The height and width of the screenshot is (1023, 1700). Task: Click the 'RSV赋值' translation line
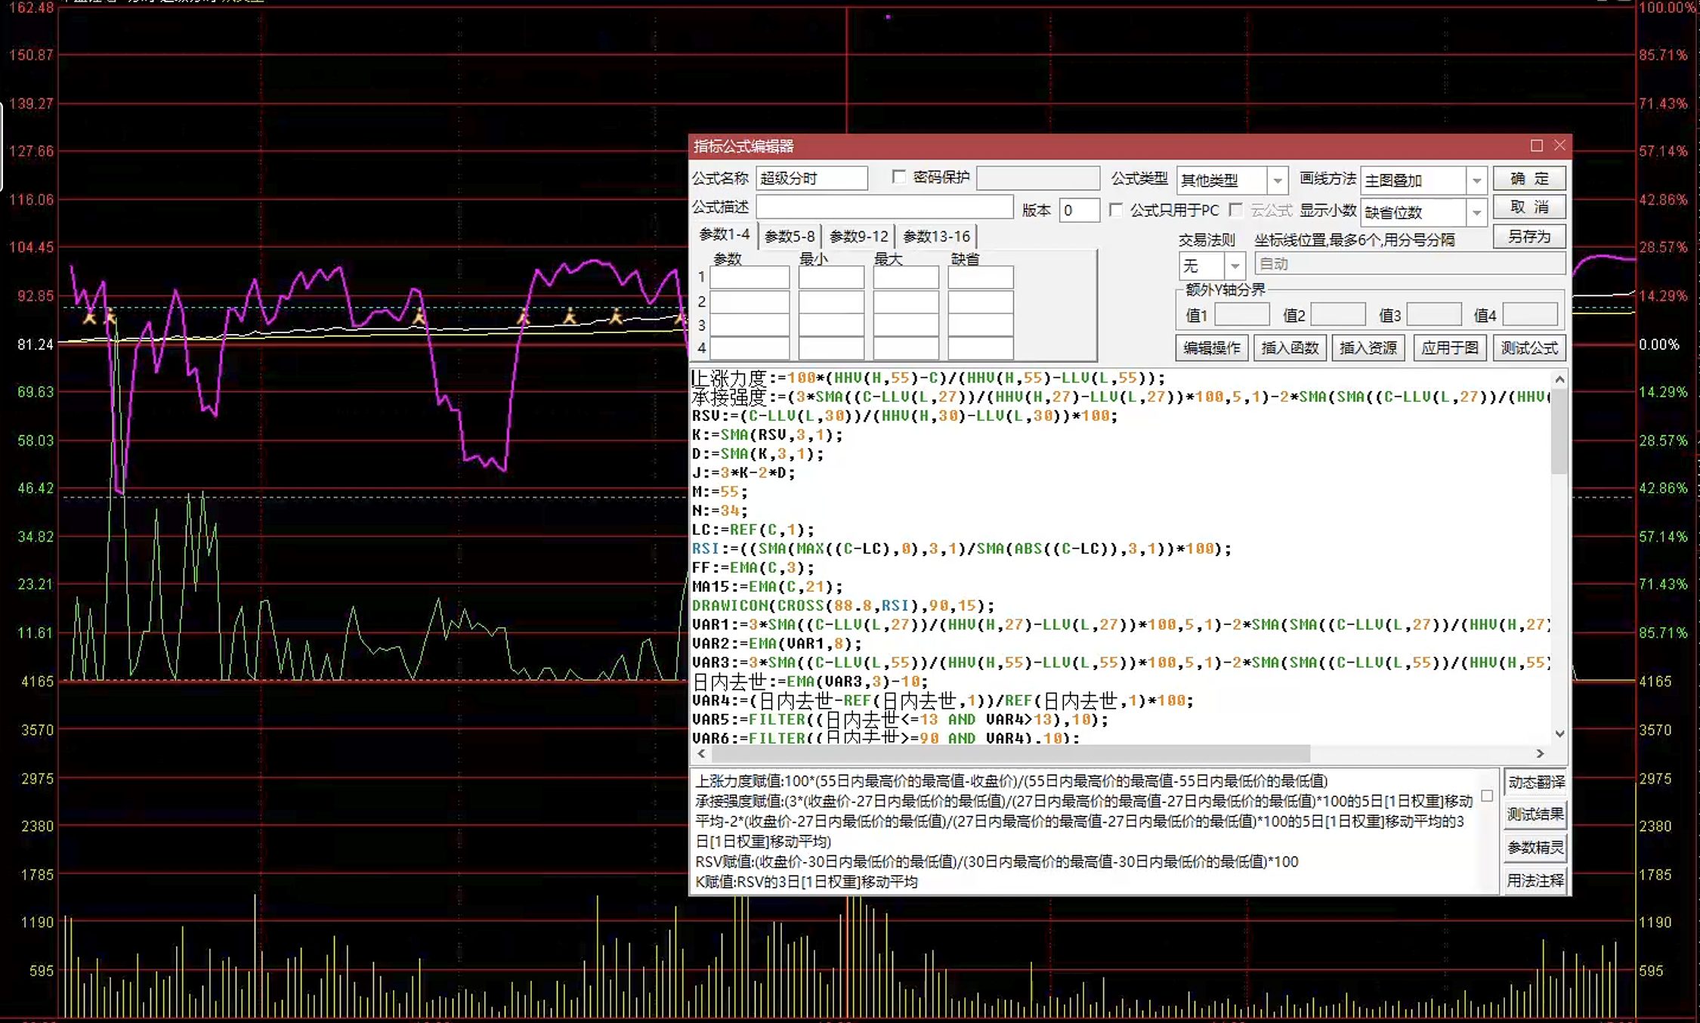coord(997,861)
